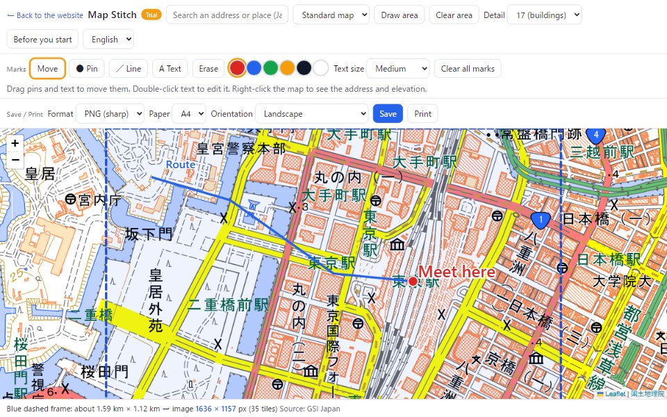This screenshot has height=417, width=667.
Task: Zoom in the map with plus button
Action: (15, 143)
